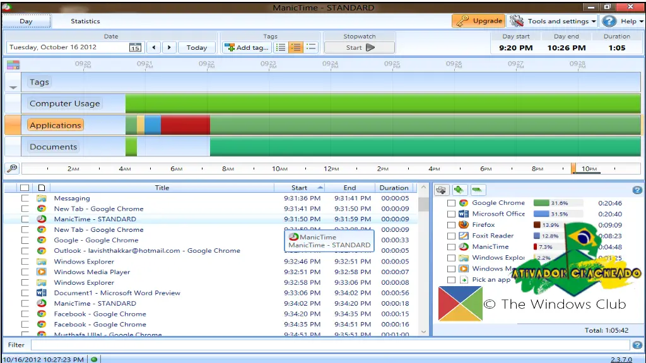Switch to the Statistics tab

point(85,21)
